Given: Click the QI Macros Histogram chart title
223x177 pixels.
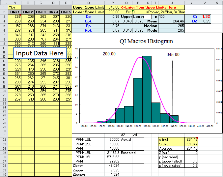Looking at the screenshot, I should pos(146,41).
